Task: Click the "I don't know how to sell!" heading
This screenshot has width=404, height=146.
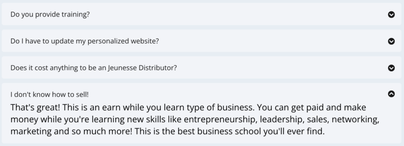Action: tap(49, 94)
